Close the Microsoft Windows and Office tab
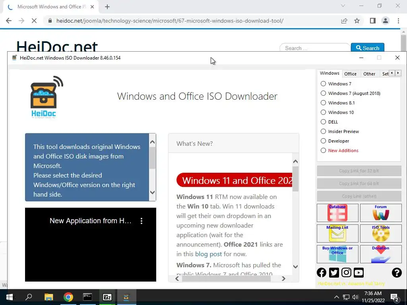 pos(92,7)
